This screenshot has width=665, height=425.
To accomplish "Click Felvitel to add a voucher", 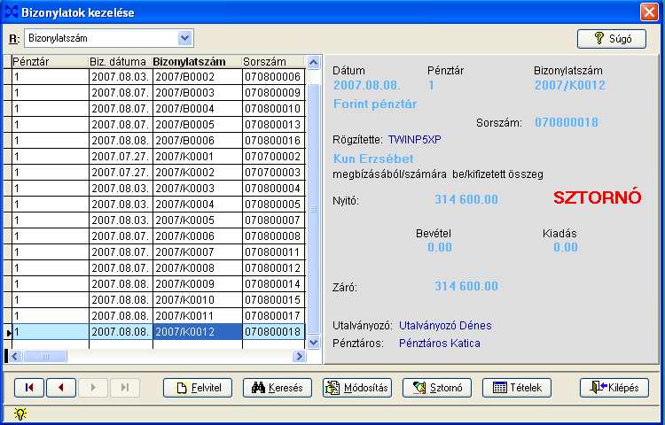I will point(198,387).
